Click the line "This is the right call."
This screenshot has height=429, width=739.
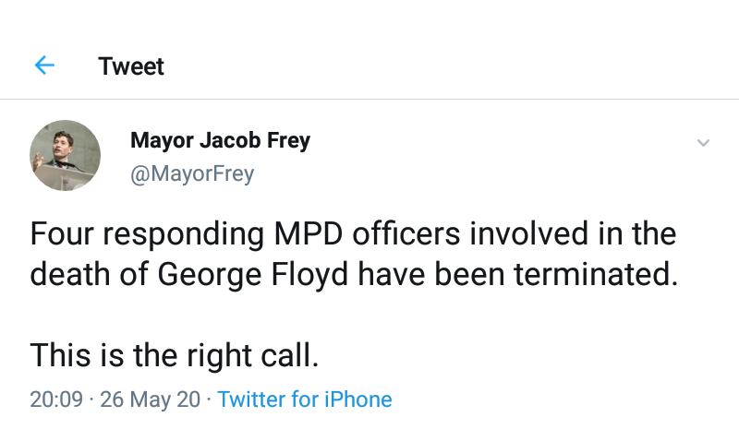click(x=174, y=355)
